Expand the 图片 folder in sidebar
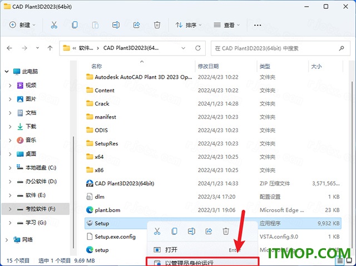This screenshot has height=266, width=356. (x=10, y=99)
